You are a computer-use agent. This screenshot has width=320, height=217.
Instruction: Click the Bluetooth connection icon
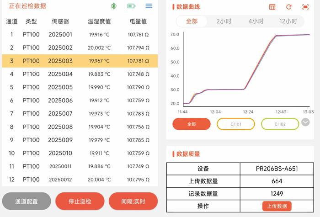(x=114, y=6)
